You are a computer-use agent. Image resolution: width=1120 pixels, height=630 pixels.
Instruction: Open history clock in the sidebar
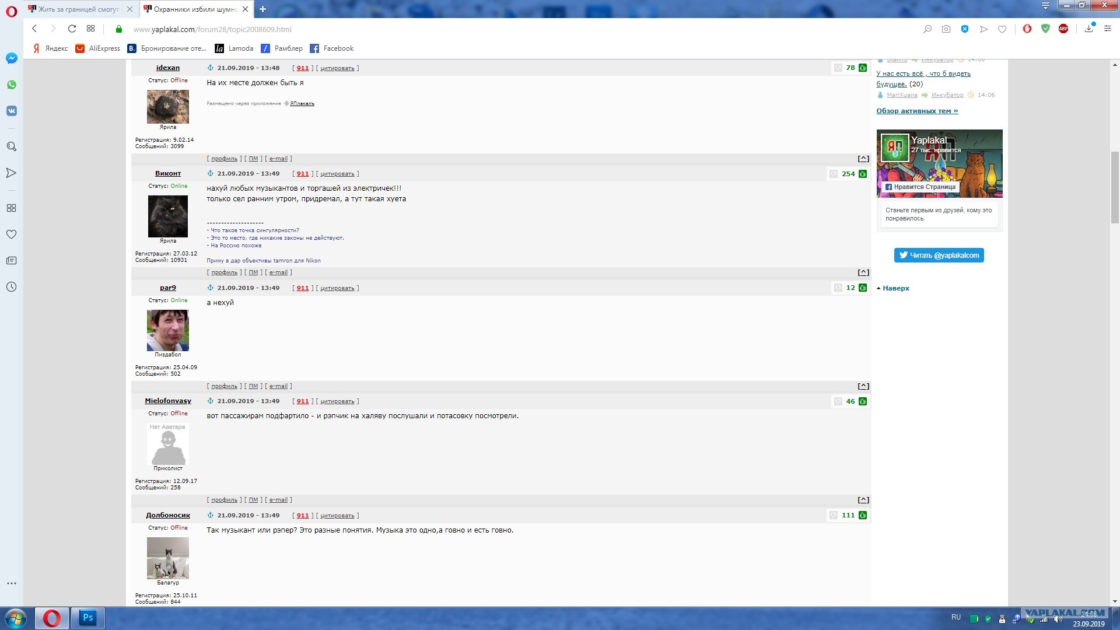point(11,286)
